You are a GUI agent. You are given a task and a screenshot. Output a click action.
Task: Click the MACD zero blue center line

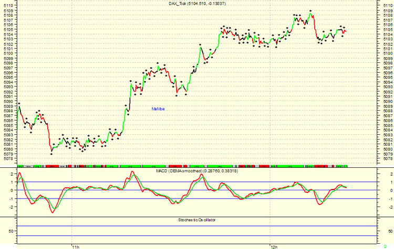[x=197, y=190]
